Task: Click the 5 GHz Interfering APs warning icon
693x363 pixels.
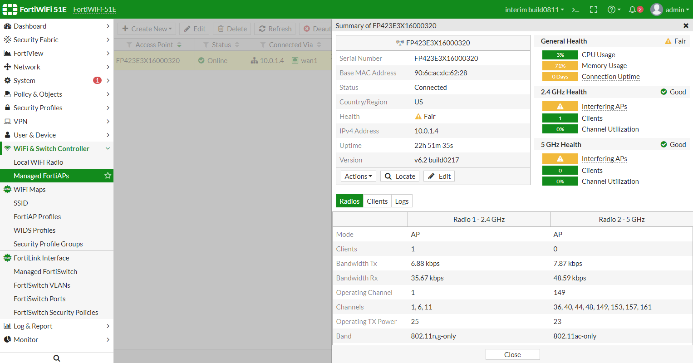Action: 560,159
